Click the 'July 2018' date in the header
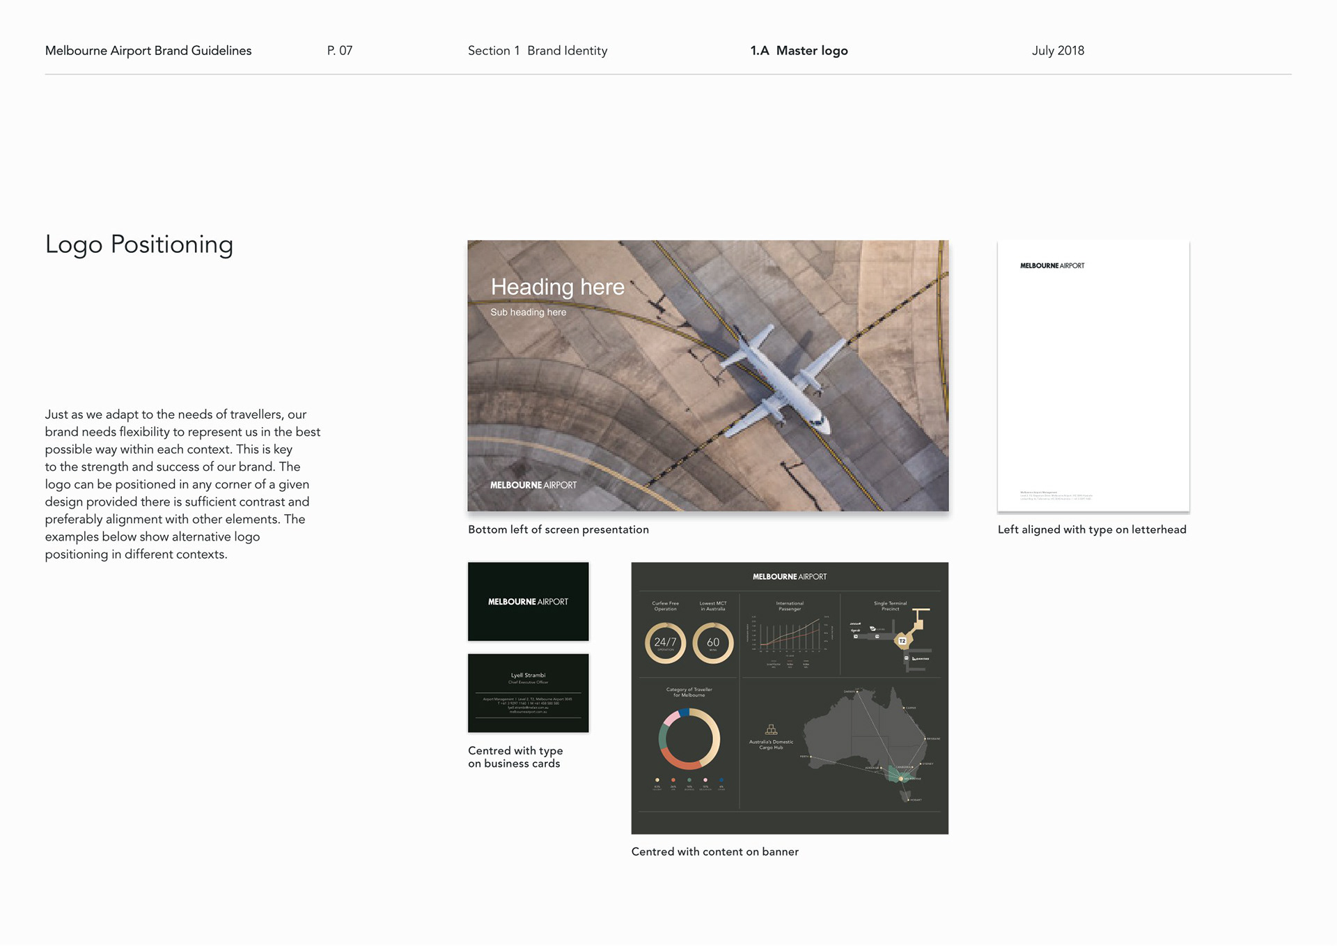Image resolution: width=1337 pixels, height=946 pixels. pyautogui.click(x=1058, y=50)
